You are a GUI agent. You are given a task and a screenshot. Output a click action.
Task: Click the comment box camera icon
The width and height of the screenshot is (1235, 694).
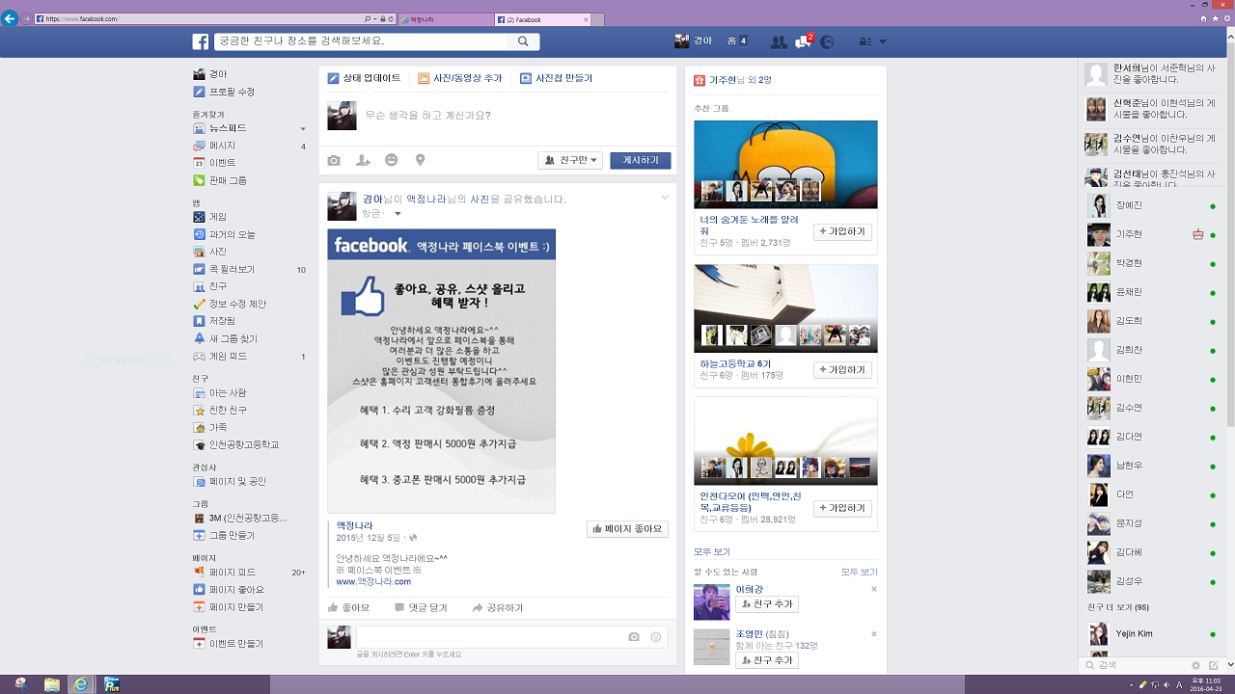coord(634,636)
